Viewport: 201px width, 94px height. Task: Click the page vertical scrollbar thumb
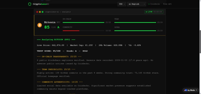pos(200,42)
